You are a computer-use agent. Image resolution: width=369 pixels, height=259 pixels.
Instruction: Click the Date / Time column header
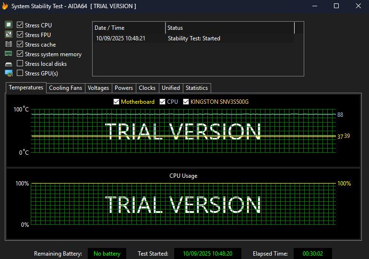coord(129,28)
